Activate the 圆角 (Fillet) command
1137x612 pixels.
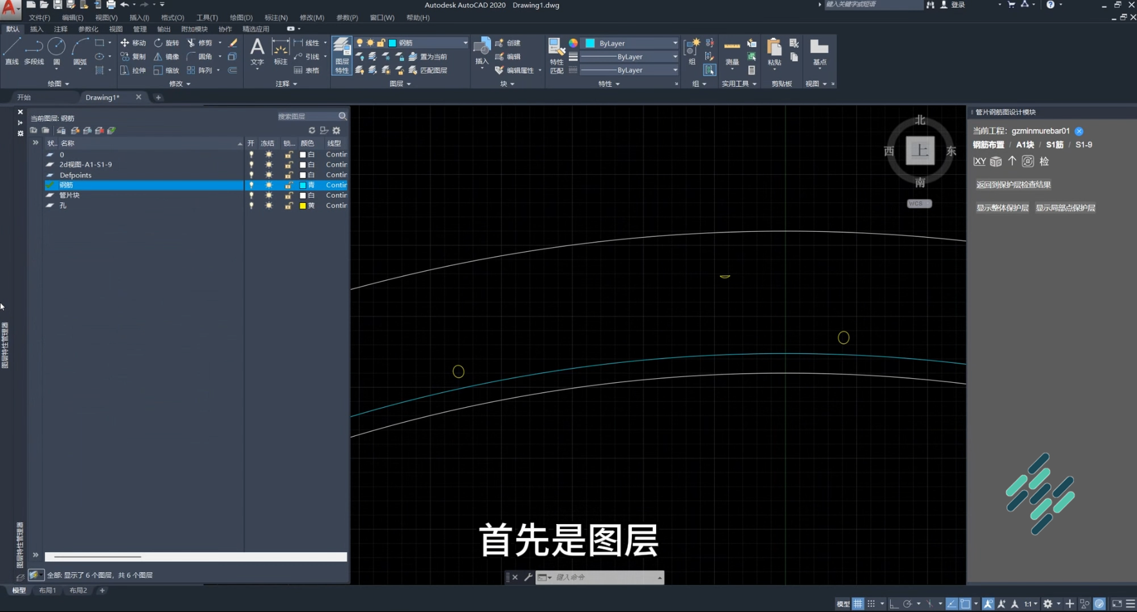coord(200,57)
